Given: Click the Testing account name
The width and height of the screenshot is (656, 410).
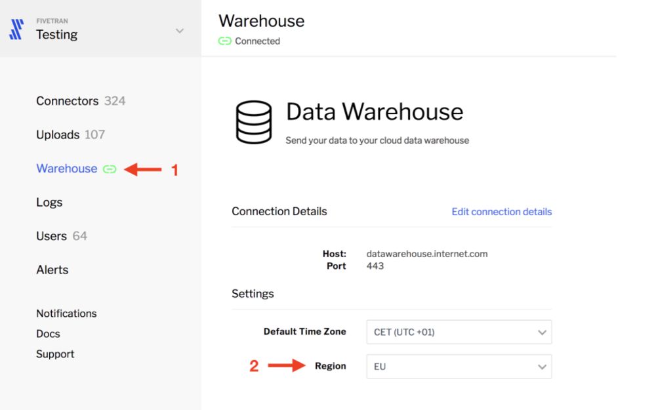Looking at the screenshot, I should tap(57, 34).
